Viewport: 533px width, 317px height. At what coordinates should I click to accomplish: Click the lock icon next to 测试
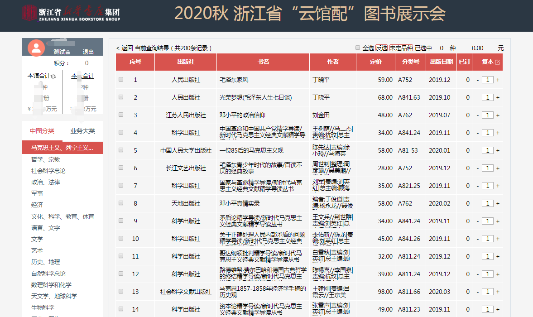[68, 53]
